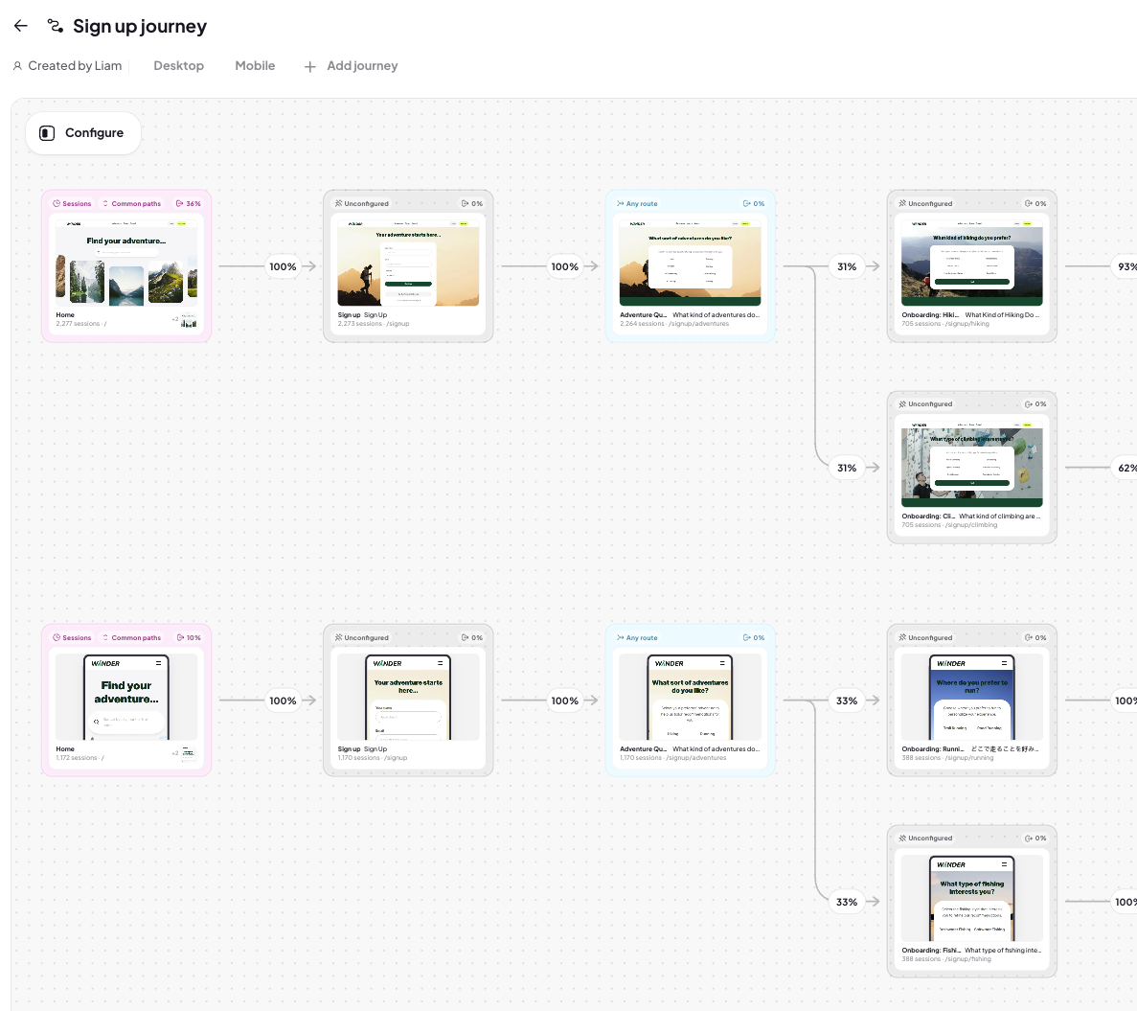1137x1011 pixels.
Task: Click Created by Liam label
Action: pos(75,66)
